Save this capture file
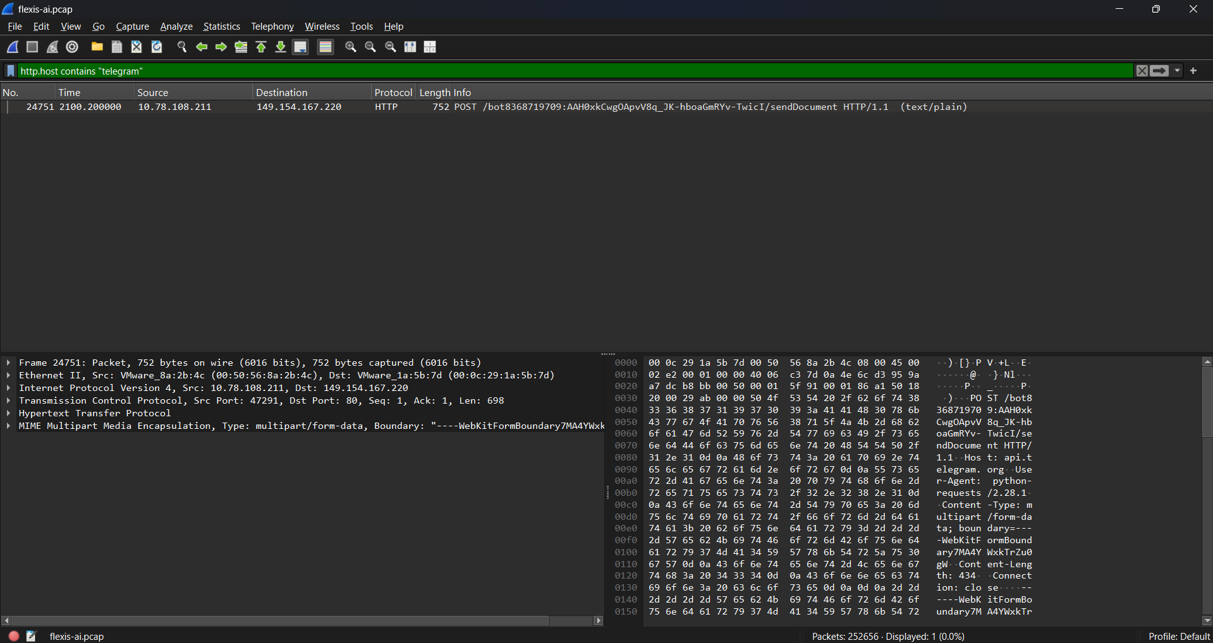The width and height of the screenshot is (1213, 643). pos(117,47)
